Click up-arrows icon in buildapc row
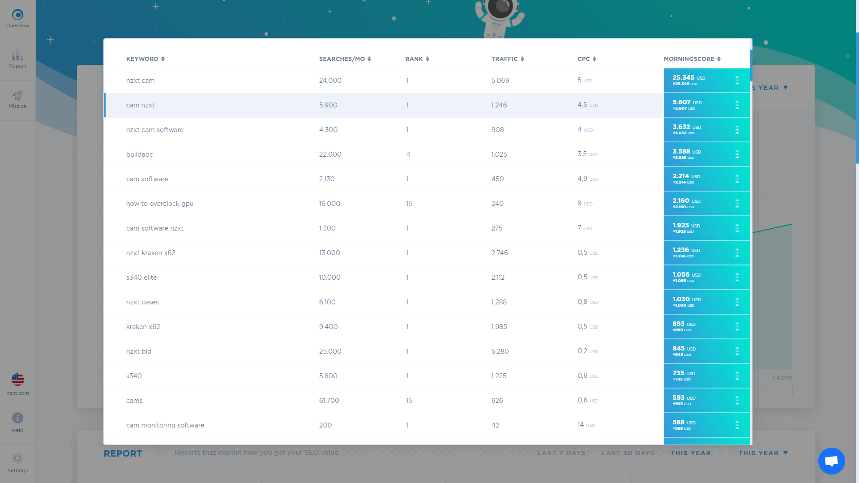Screen dimensions: 859x483 click(737, 154)
